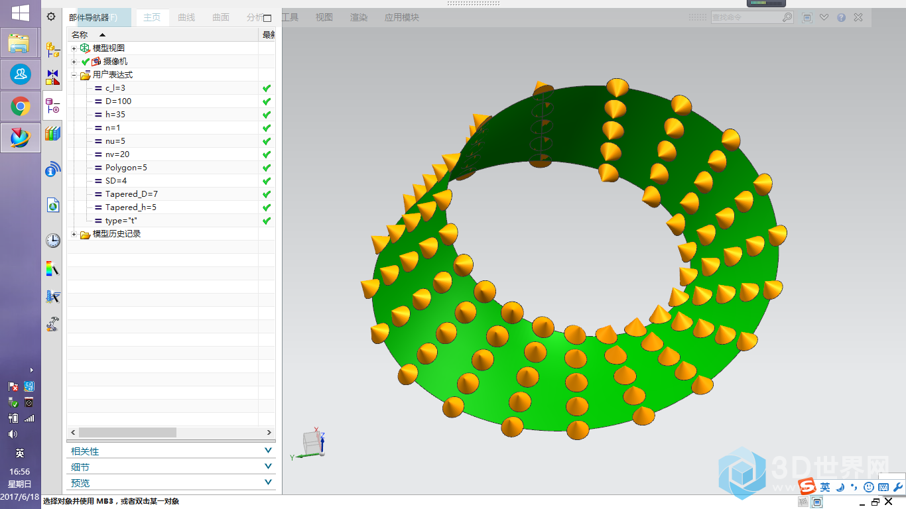Image resolution: width=906 pixels, height=509 pixels.
Task: Launch Google Chrome from the taskbar
Action: [x=20, y=106]
